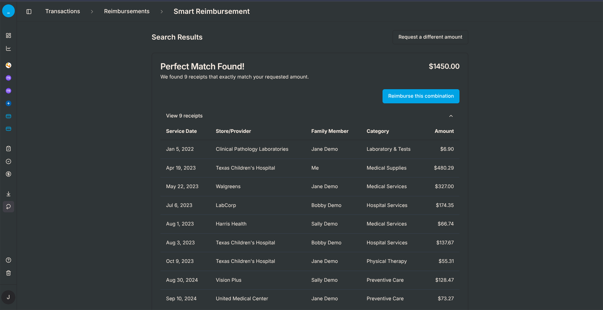Image resolution: width=603 pixels, height=310 pixels.
Task: Toggle the sidebar panel button
Action: point(29,12)
